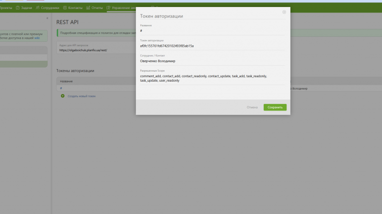This screenshot has width=382, height=214.
Task: Click the REST API page heading
Action: [67, 22]
